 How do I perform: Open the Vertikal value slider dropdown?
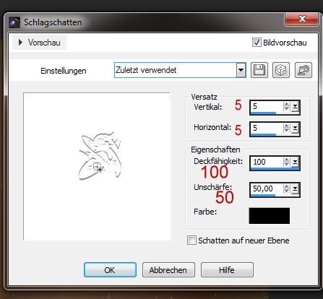click(295, 106)
